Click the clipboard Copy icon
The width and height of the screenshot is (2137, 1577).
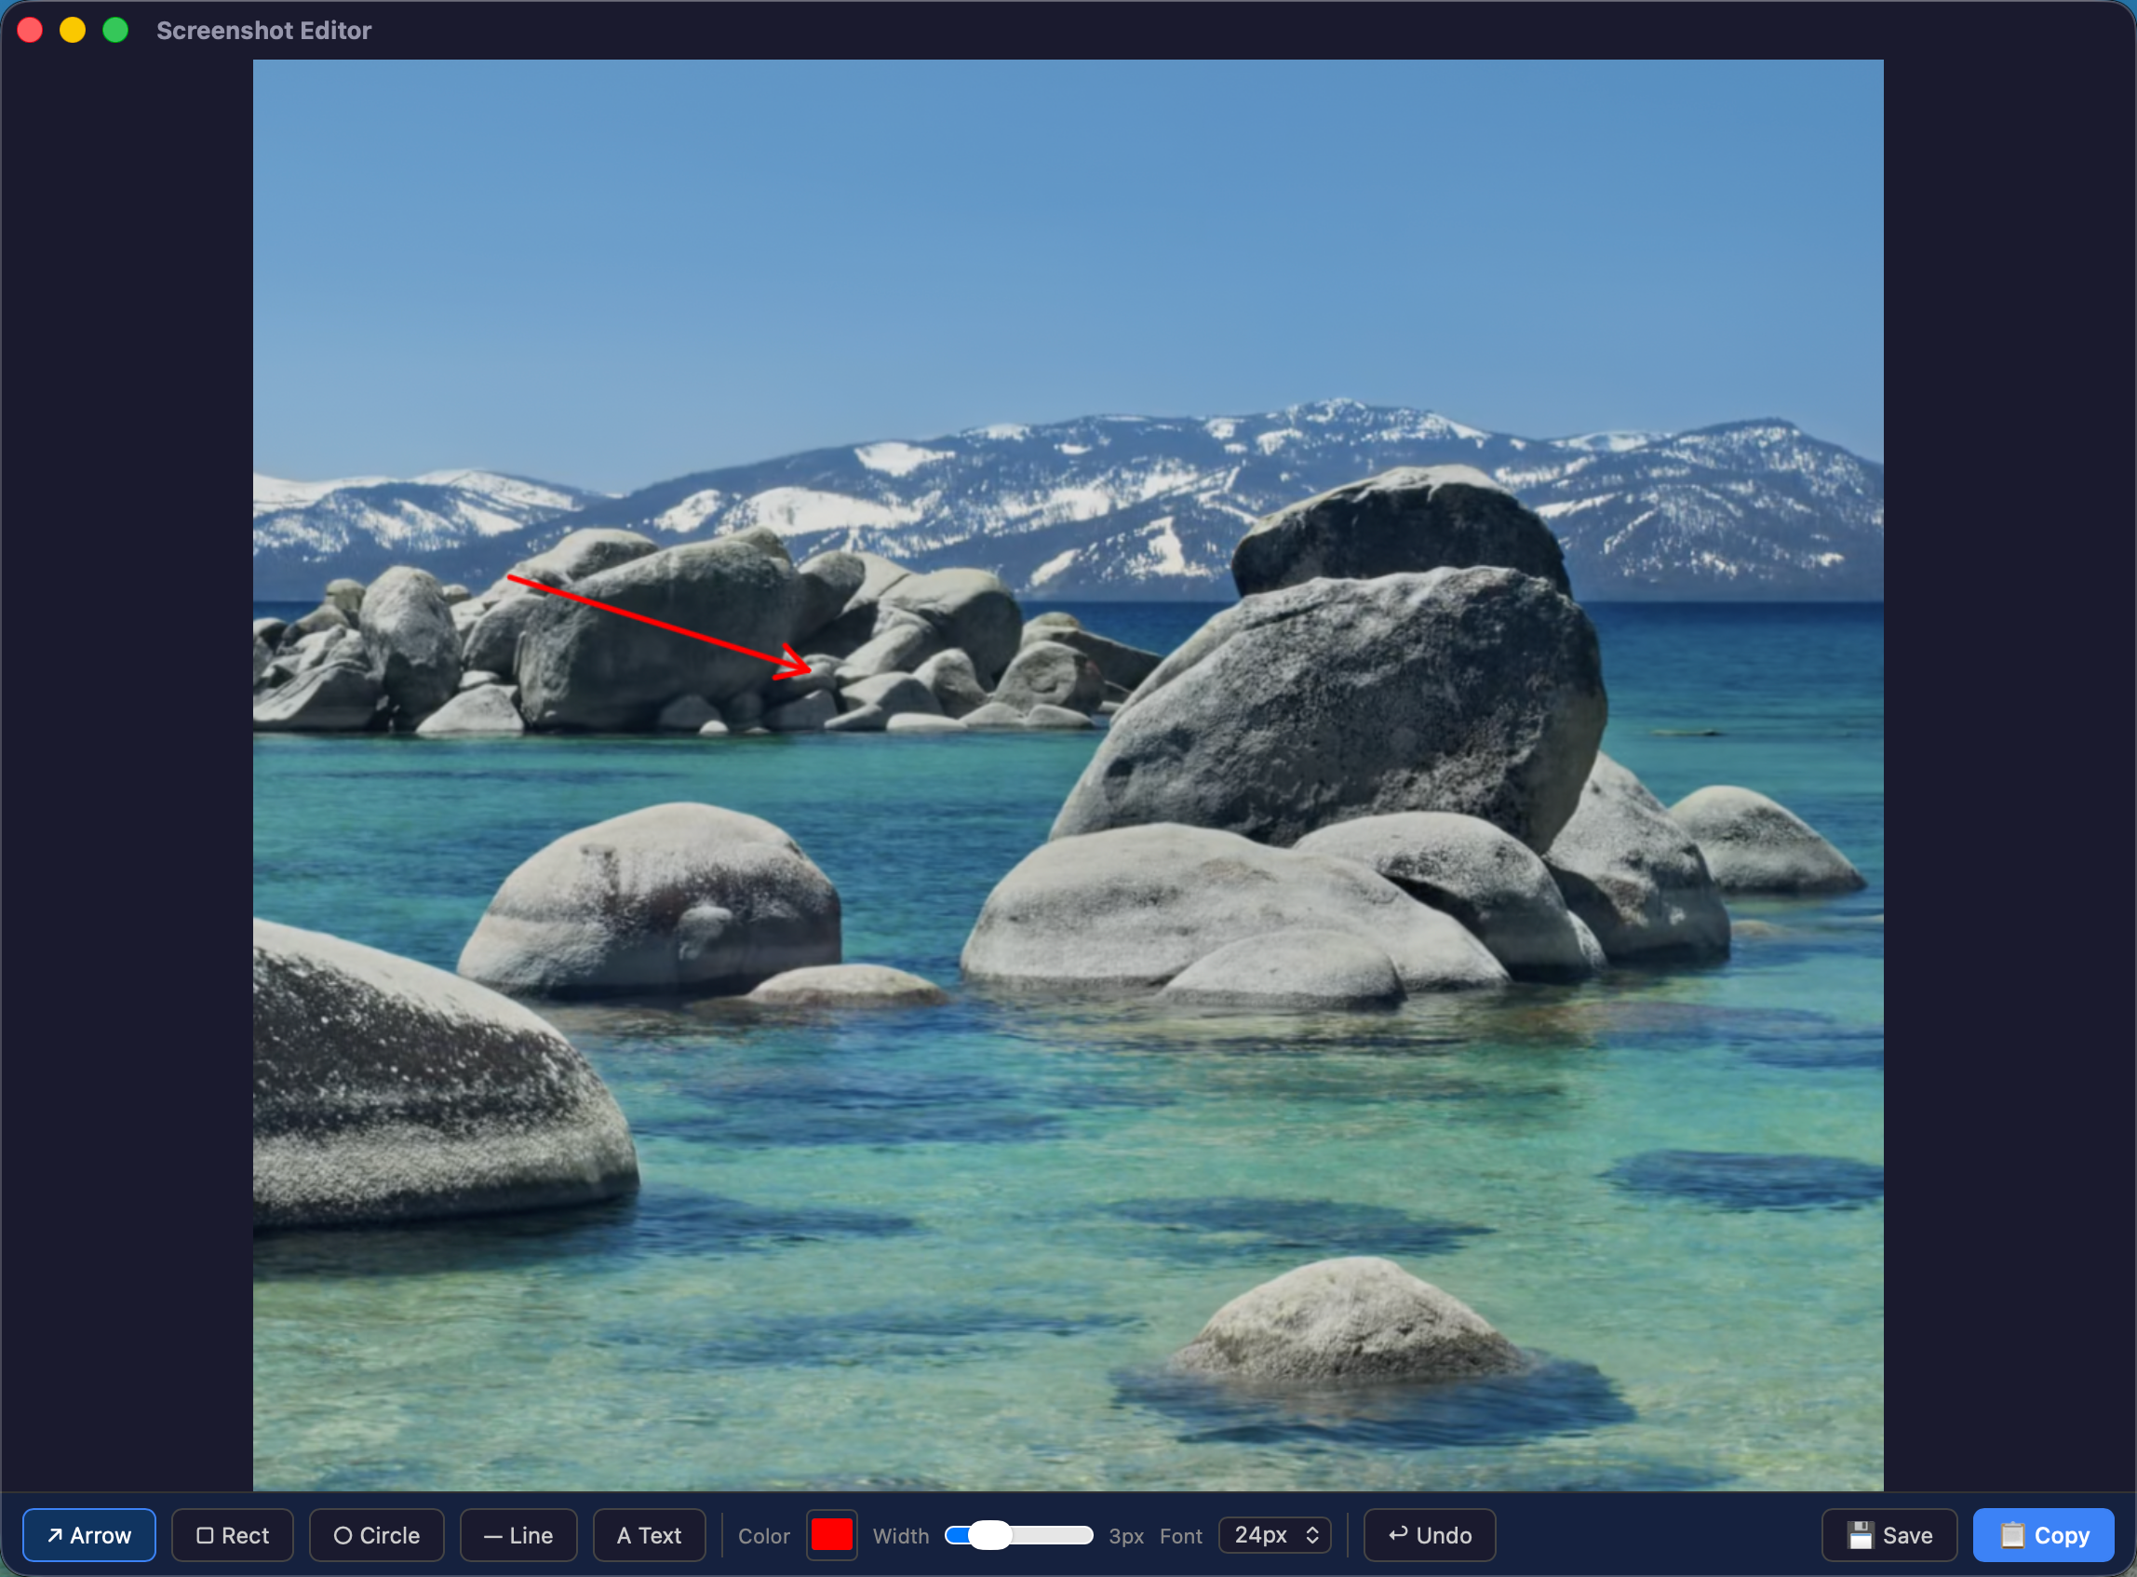(2014, 1535)
